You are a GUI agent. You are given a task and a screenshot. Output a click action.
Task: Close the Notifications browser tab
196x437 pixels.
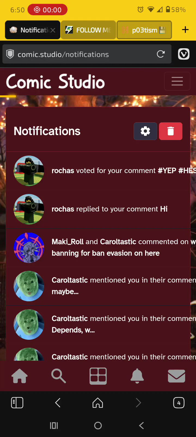(x=53, y=30)
